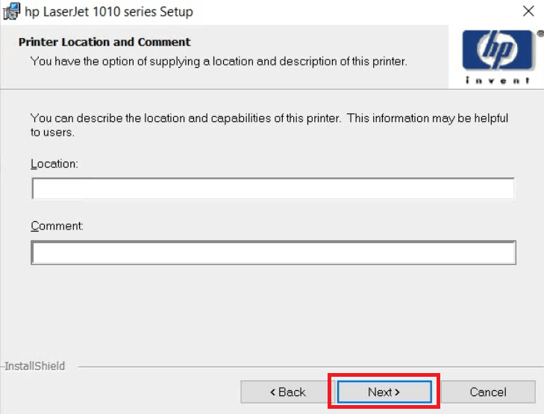Click the 'You have the option' subtitle text
This screenshot has height=414, width=544.
219,61
